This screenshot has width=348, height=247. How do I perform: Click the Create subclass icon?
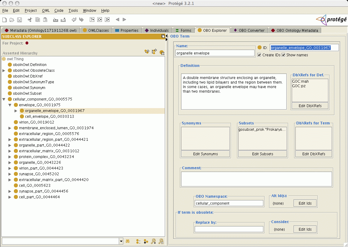click(147, 51)
